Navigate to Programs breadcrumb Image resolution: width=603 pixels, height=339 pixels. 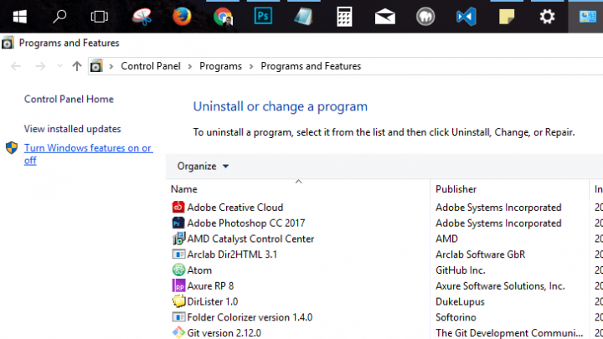(220, 66)
